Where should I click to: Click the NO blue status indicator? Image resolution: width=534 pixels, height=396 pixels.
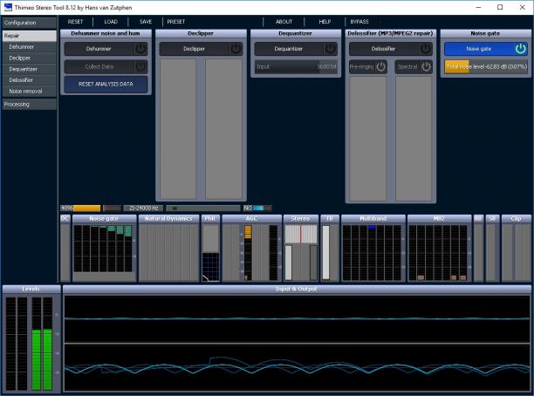tap(257, 208)
